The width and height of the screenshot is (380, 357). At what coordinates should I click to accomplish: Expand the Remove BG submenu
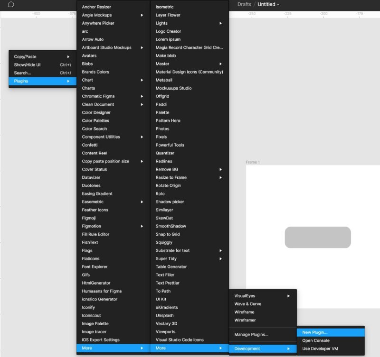[x=190, y=169]
